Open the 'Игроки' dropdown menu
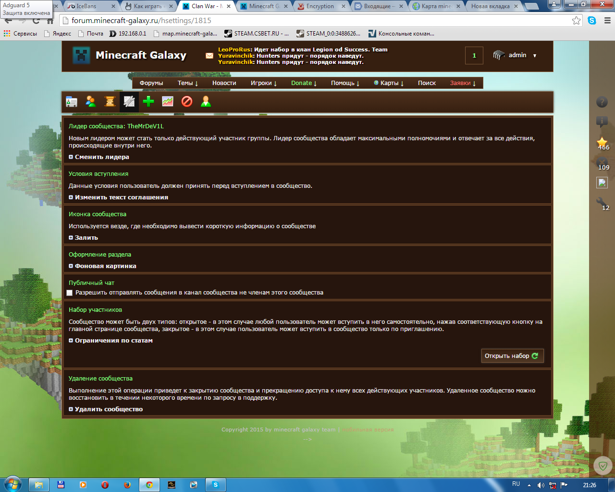 point(264,83)
